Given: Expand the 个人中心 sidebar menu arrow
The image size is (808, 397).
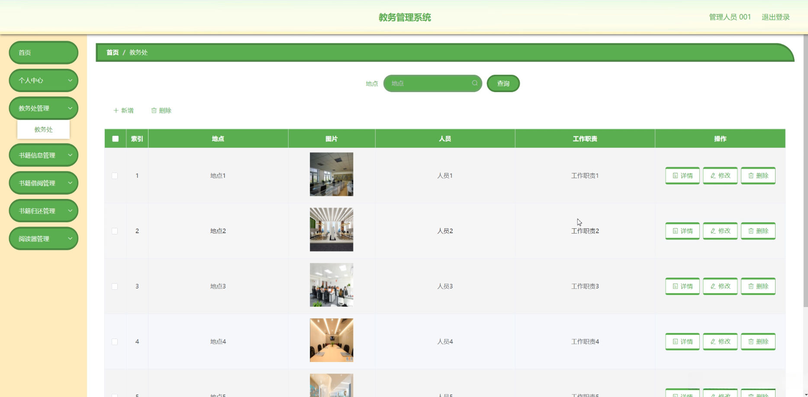Looking at the screenshot, I should pos(70,80).
